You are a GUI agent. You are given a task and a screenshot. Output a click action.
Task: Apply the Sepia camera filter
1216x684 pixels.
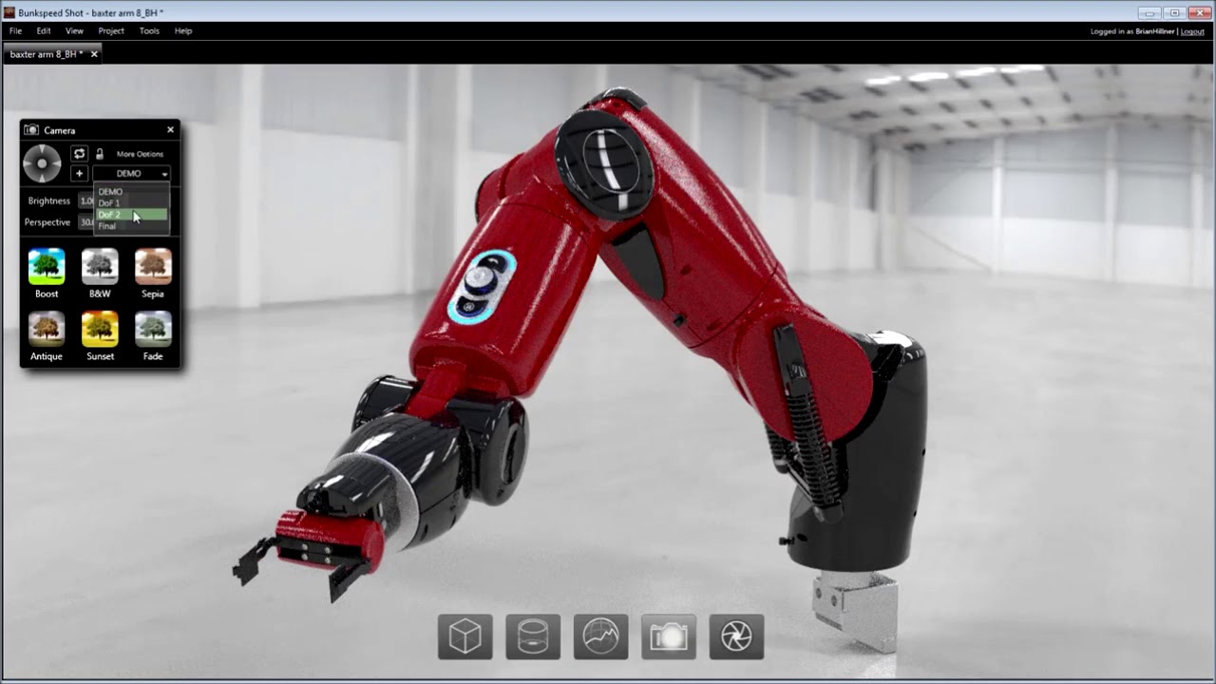pyautogui.click(x=153, y=267)
